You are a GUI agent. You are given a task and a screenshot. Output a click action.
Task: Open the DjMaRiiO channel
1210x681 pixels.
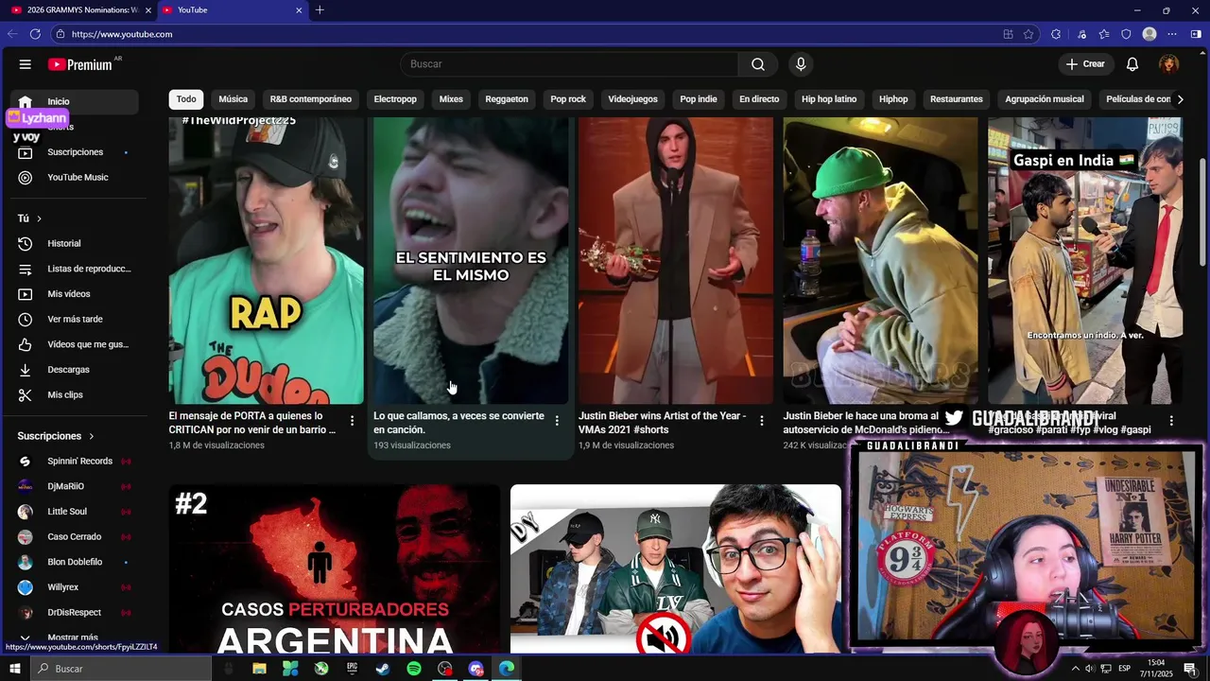[76, 486]
